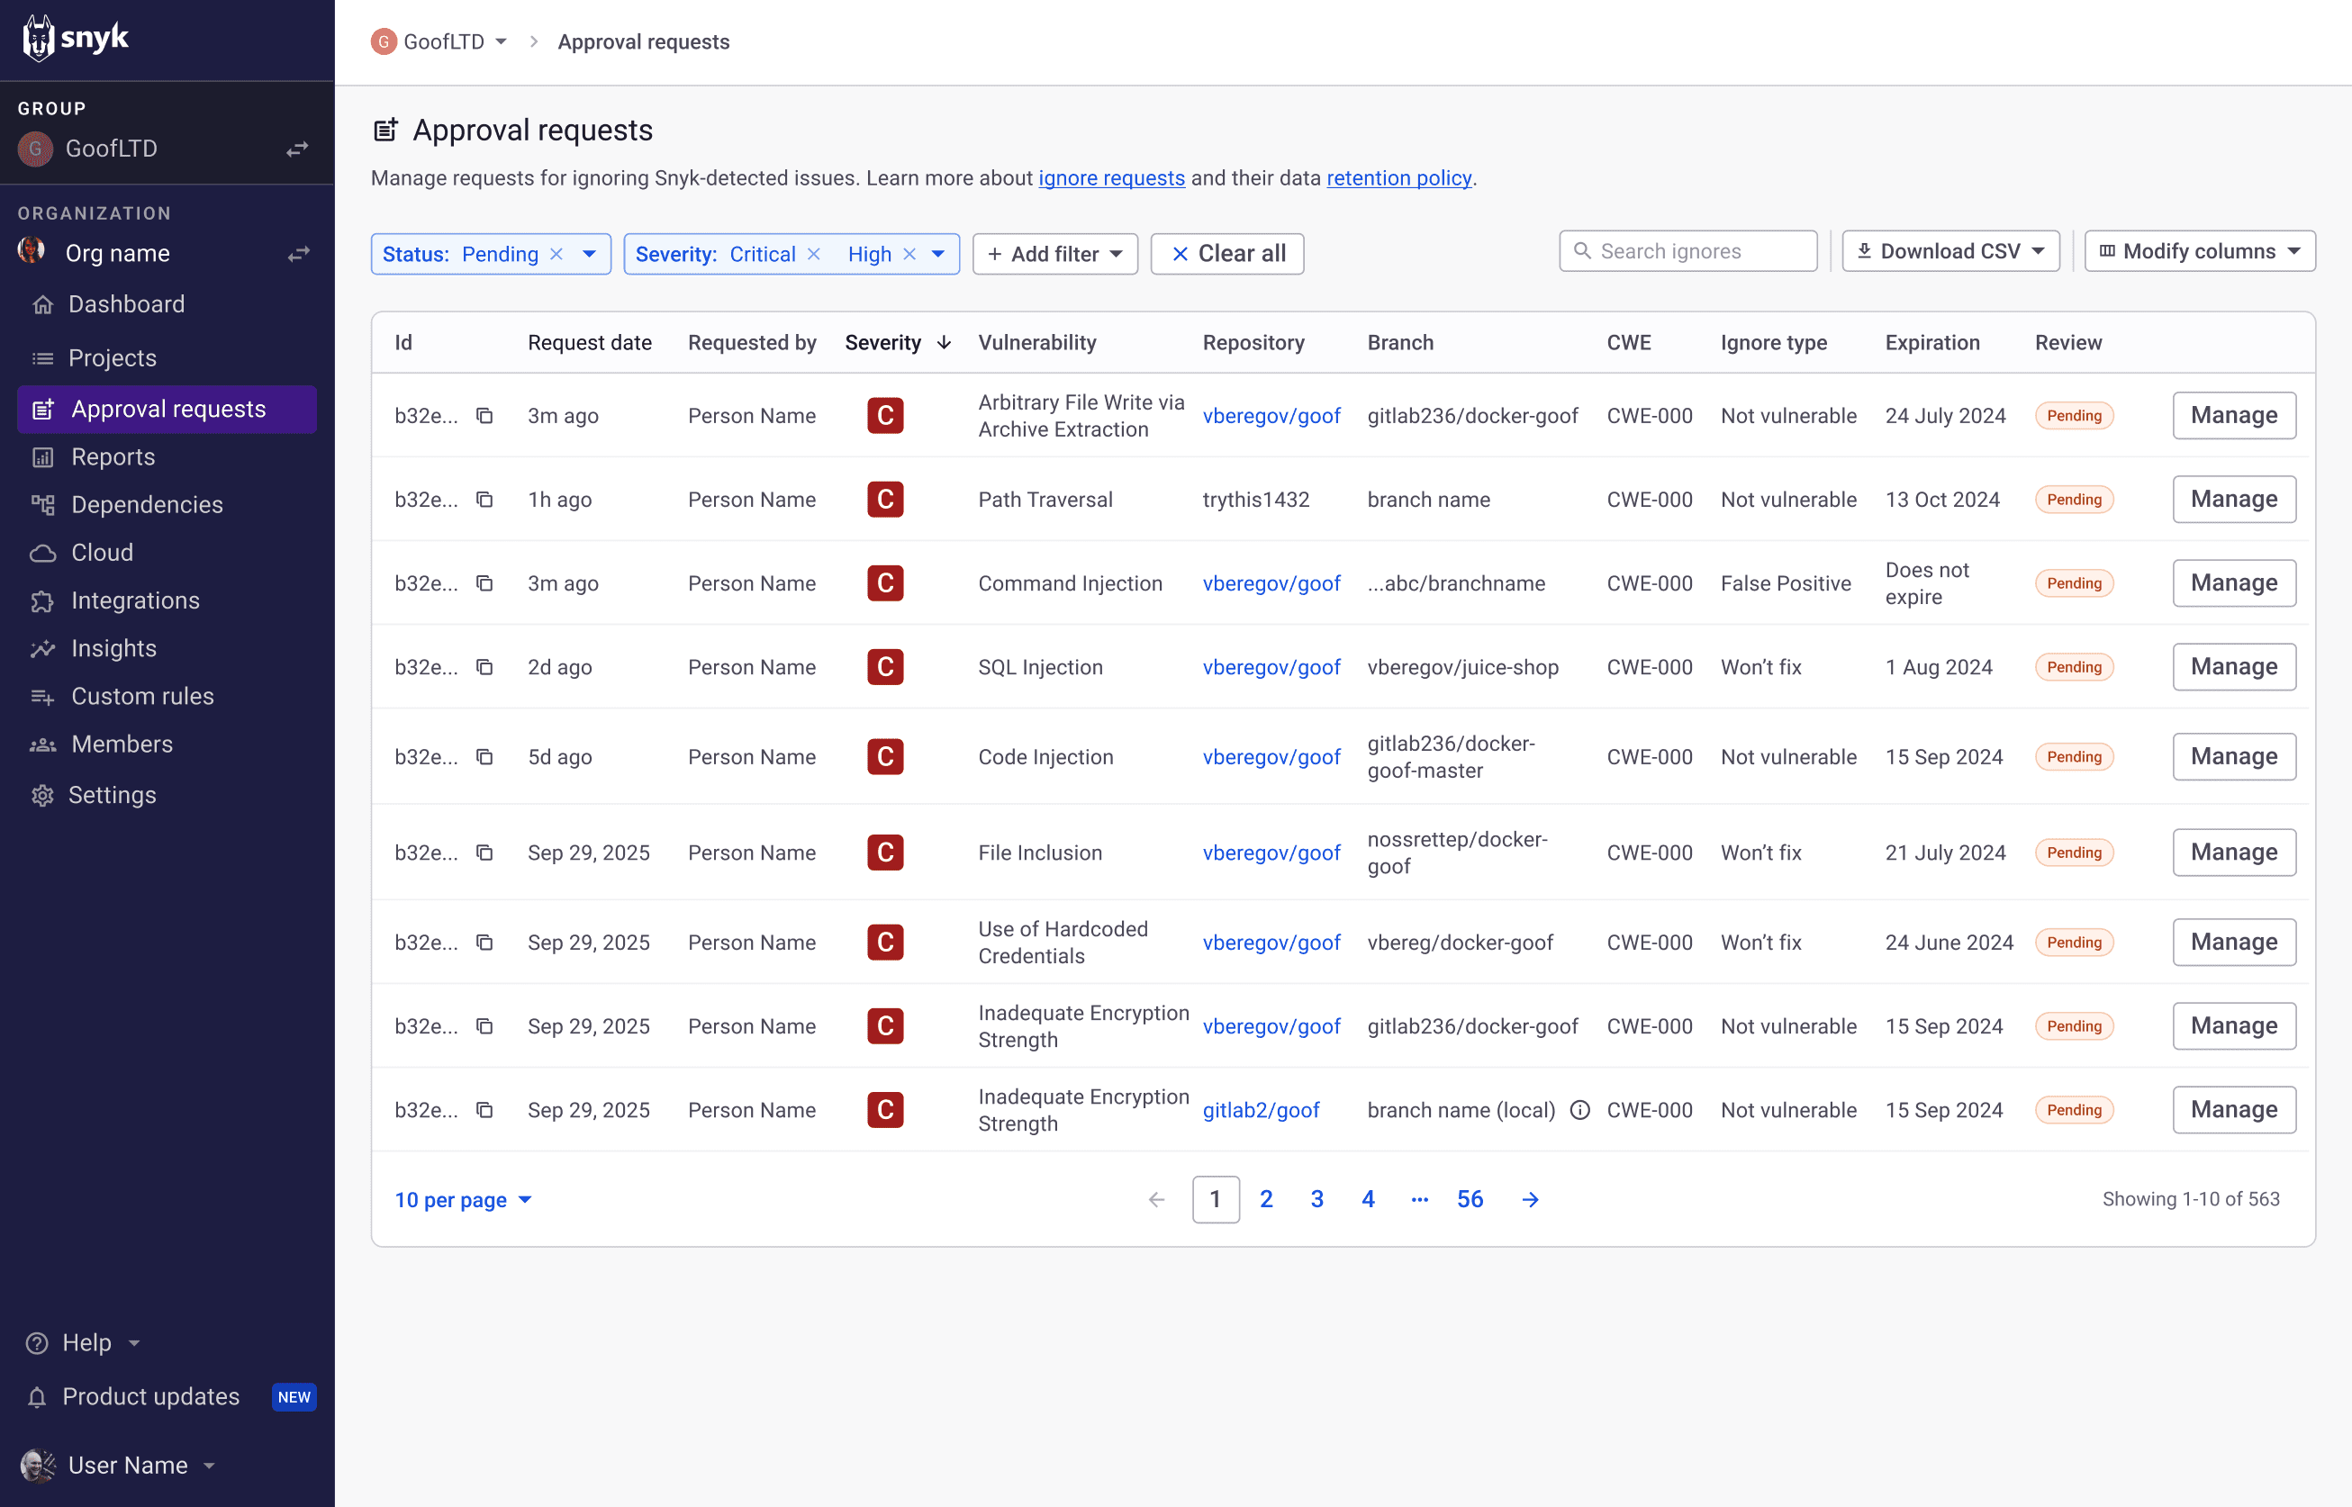2352x1507 pixels.
Task: Copy ID of File Inclusion row
Action: pos(484,853)
